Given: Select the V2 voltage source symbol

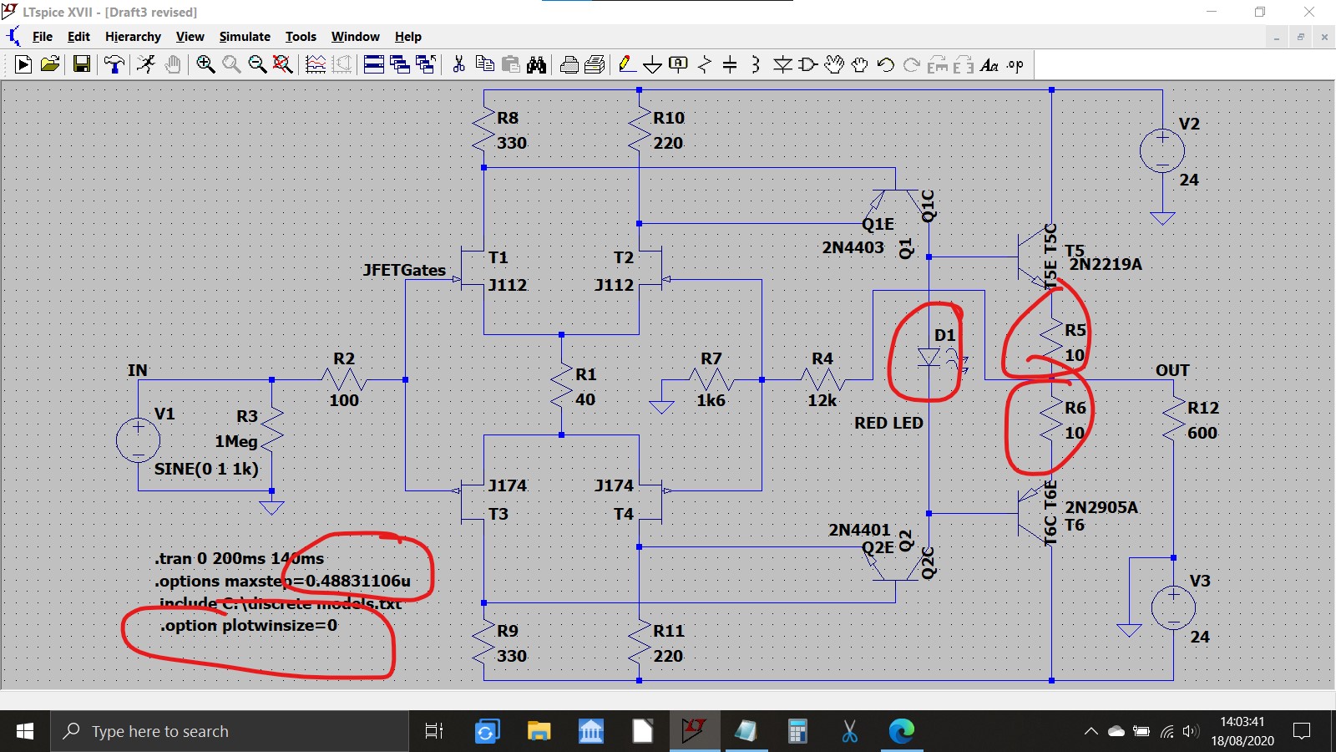Looking at the screenshot, I should pos(1162,151).
